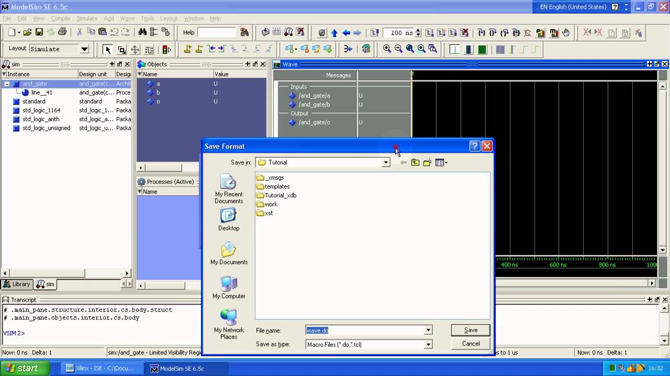Click the wave Zoom Full magnifier
The height and width of the screenshot is (376, 670).
coord(410,49)
